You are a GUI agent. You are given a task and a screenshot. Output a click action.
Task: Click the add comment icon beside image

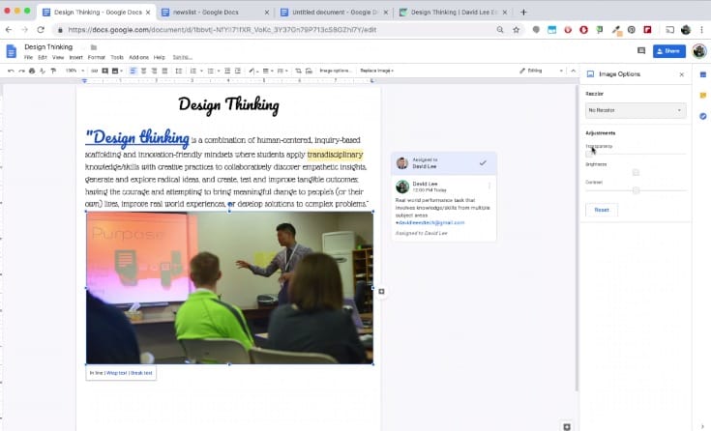(382, 291)
